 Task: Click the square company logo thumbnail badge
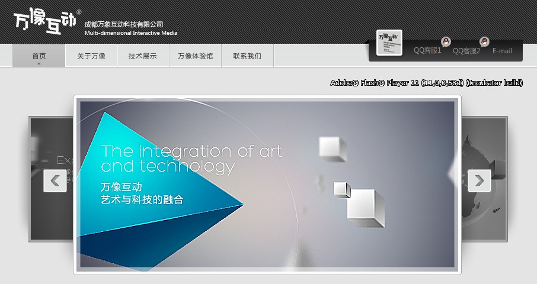coord(389,43)
